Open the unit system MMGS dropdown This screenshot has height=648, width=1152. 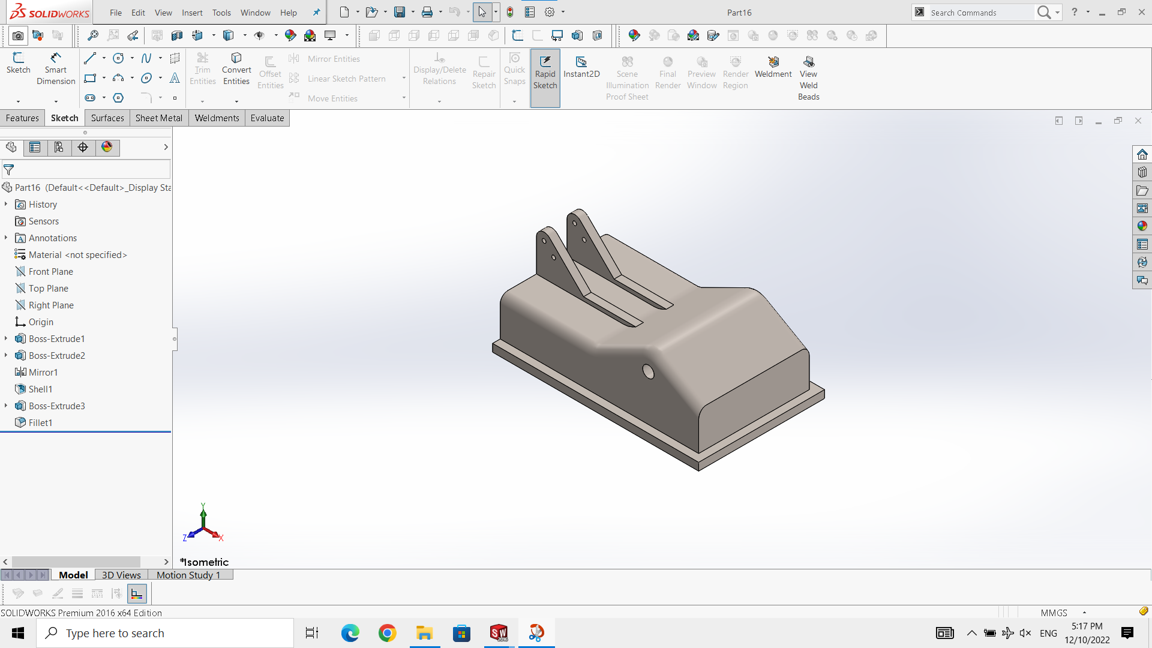pos(1084,613)
